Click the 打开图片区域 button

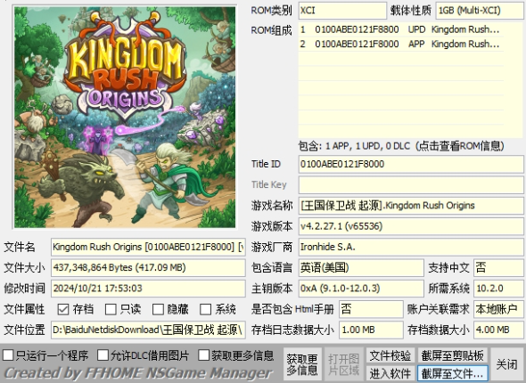(x=343, y=364)
